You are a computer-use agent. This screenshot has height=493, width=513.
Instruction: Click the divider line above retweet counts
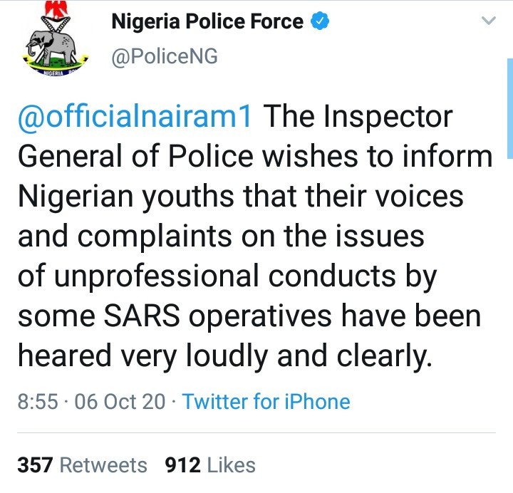[256, 433]
